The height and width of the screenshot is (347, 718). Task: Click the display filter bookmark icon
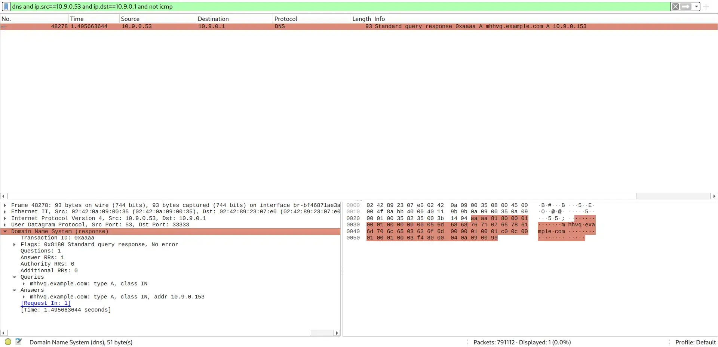click(x=6, y=7)
